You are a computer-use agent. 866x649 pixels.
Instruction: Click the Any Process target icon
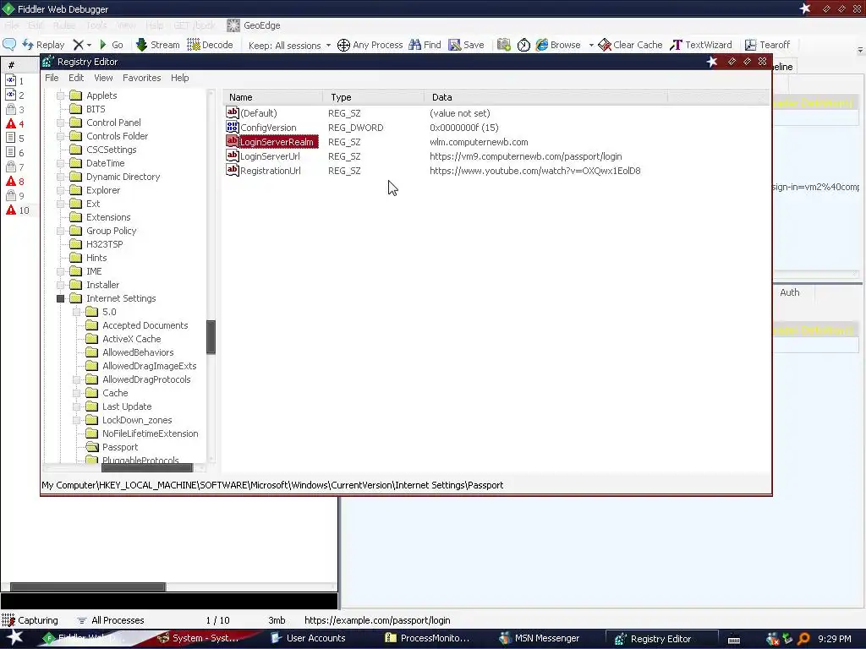[x=343, y=45]
